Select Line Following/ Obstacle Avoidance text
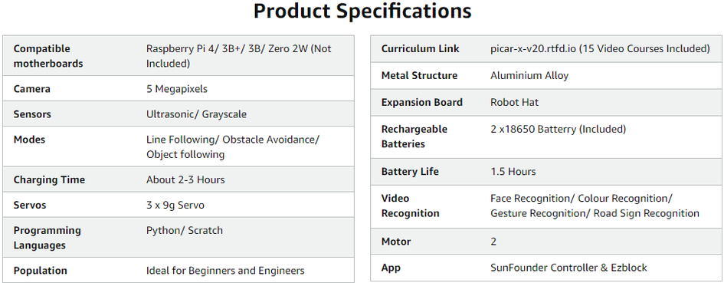Image resolution: width=724 pixels, height=283 pixels. pyautogui.click(x=233, y=140)
